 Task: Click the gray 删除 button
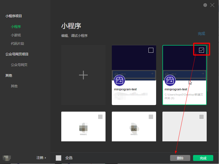click(180, 158)
